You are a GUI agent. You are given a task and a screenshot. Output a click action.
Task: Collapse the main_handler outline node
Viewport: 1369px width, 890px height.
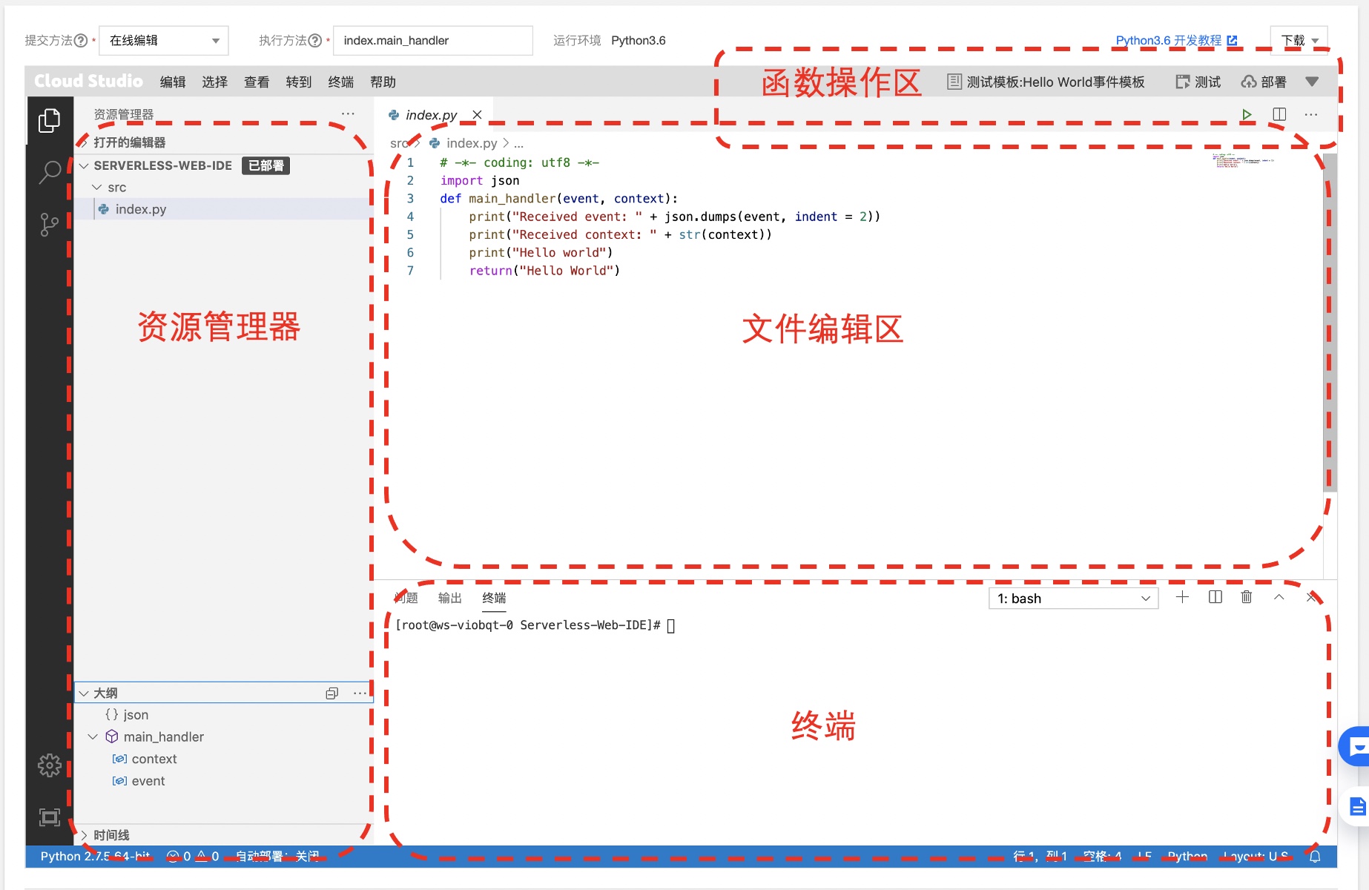click(93, 736)
